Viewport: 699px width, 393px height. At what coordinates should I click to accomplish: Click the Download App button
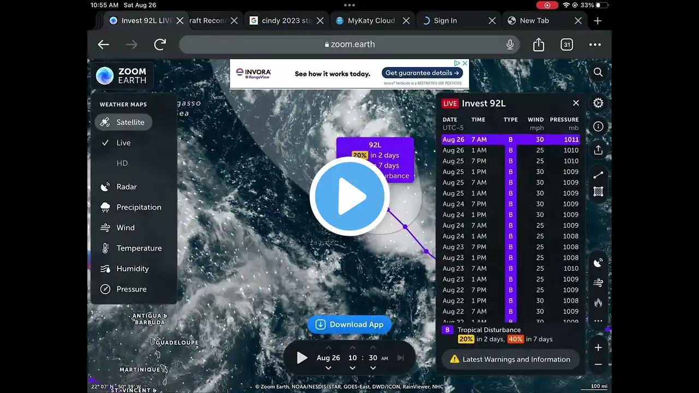click(349, 324)
